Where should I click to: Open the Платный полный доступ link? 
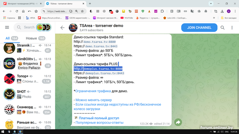pos(99,118)
